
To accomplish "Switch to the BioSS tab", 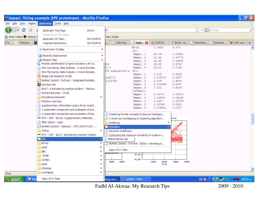I will tap(179, 43).
